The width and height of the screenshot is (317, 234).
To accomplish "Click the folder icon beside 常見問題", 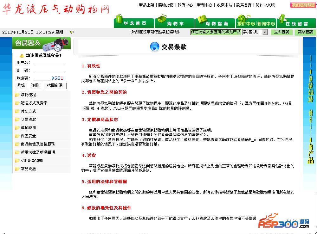I will pos(17,169).
